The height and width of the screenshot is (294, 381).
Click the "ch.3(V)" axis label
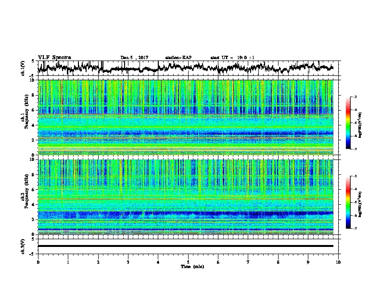click(x=23, y=246)
